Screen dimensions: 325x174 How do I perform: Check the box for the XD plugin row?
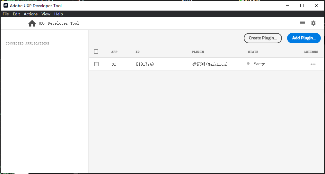tap(96, 64)
